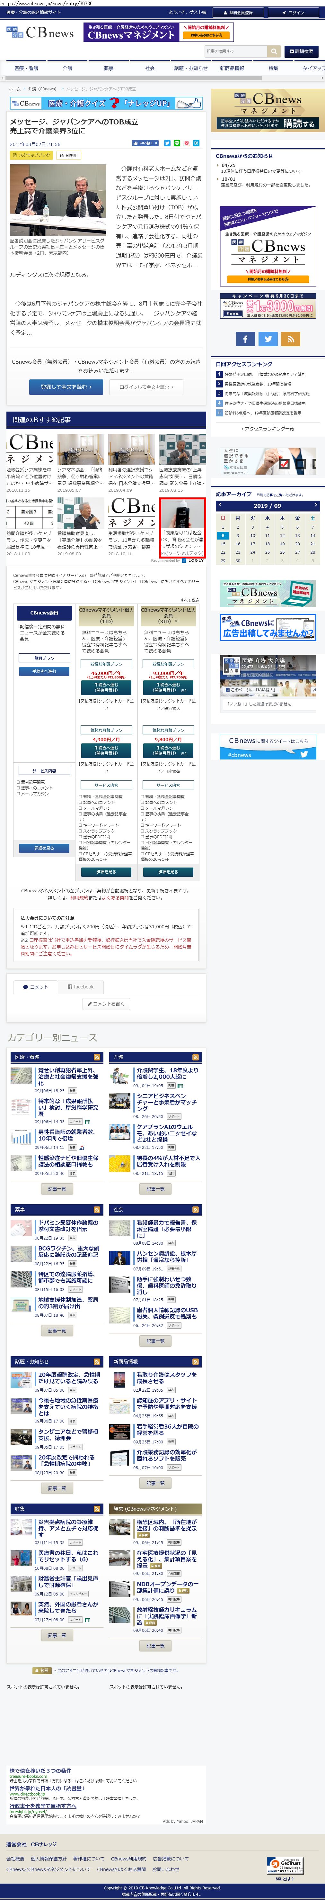
Task: Select calendar date 8 in September 2019
Action: click(x=223, y=535)
